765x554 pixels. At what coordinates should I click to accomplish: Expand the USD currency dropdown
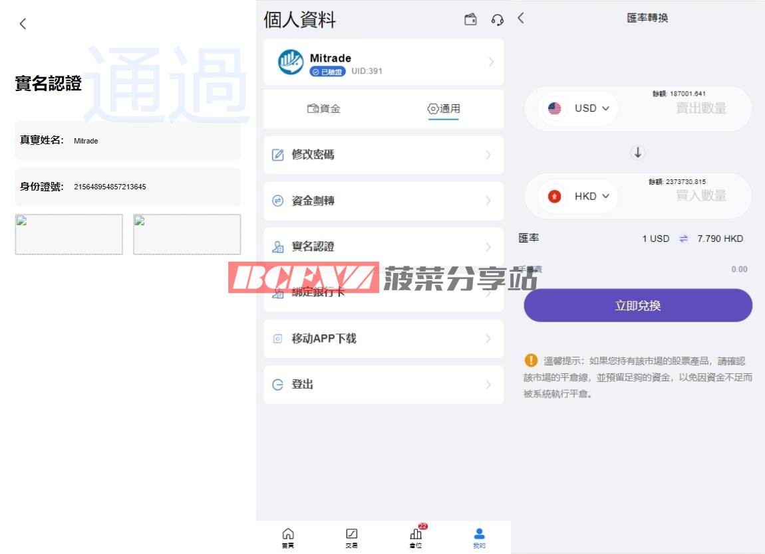579,108
